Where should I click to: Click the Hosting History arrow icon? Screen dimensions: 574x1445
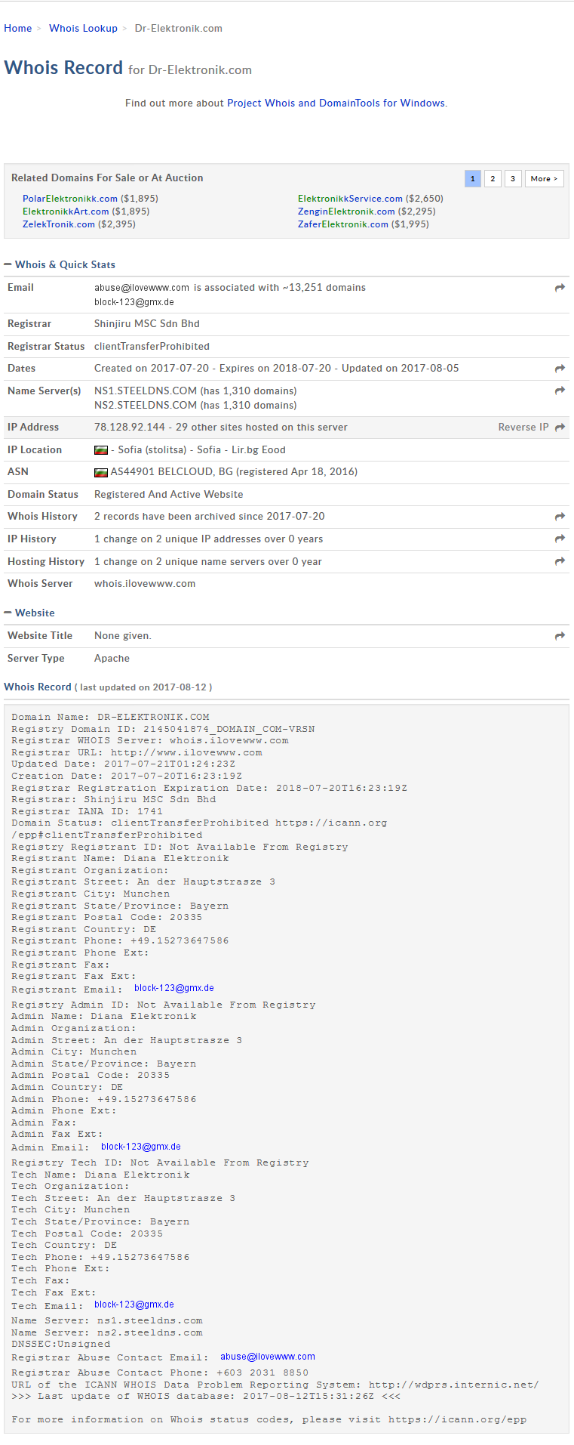(560, 561)
